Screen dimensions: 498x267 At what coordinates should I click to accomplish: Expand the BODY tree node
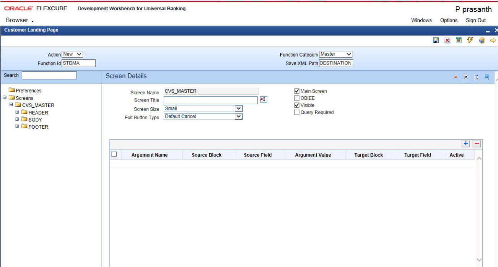18,120
